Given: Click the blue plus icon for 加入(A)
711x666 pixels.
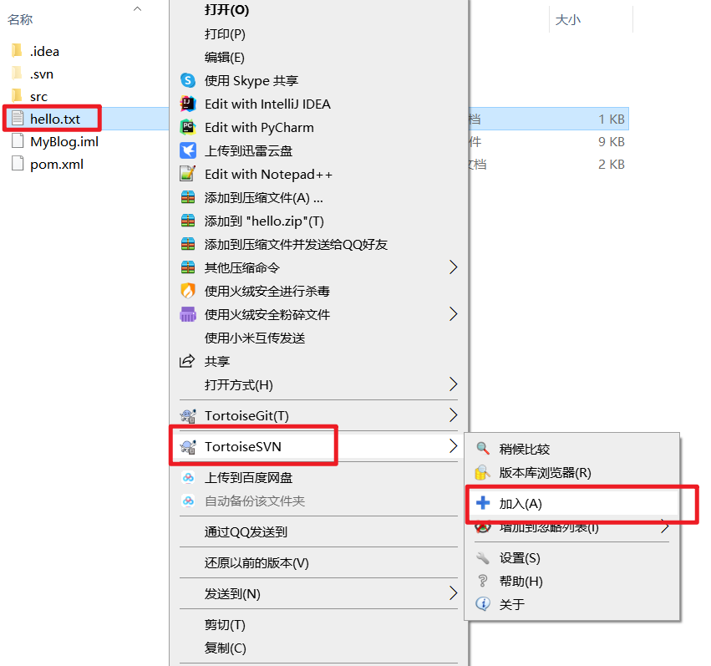Looking at the screenshot, I should point(483,503).
